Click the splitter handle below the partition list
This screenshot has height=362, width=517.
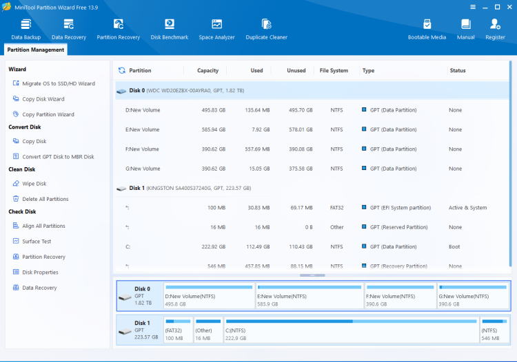pos(312,275)
